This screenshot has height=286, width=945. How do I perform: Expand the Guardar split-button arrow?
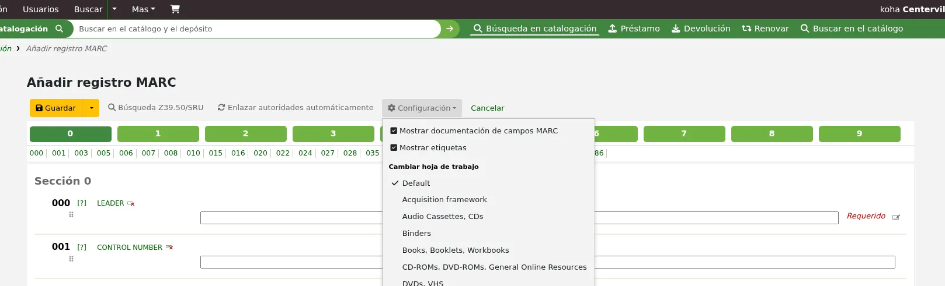point(91,108)
